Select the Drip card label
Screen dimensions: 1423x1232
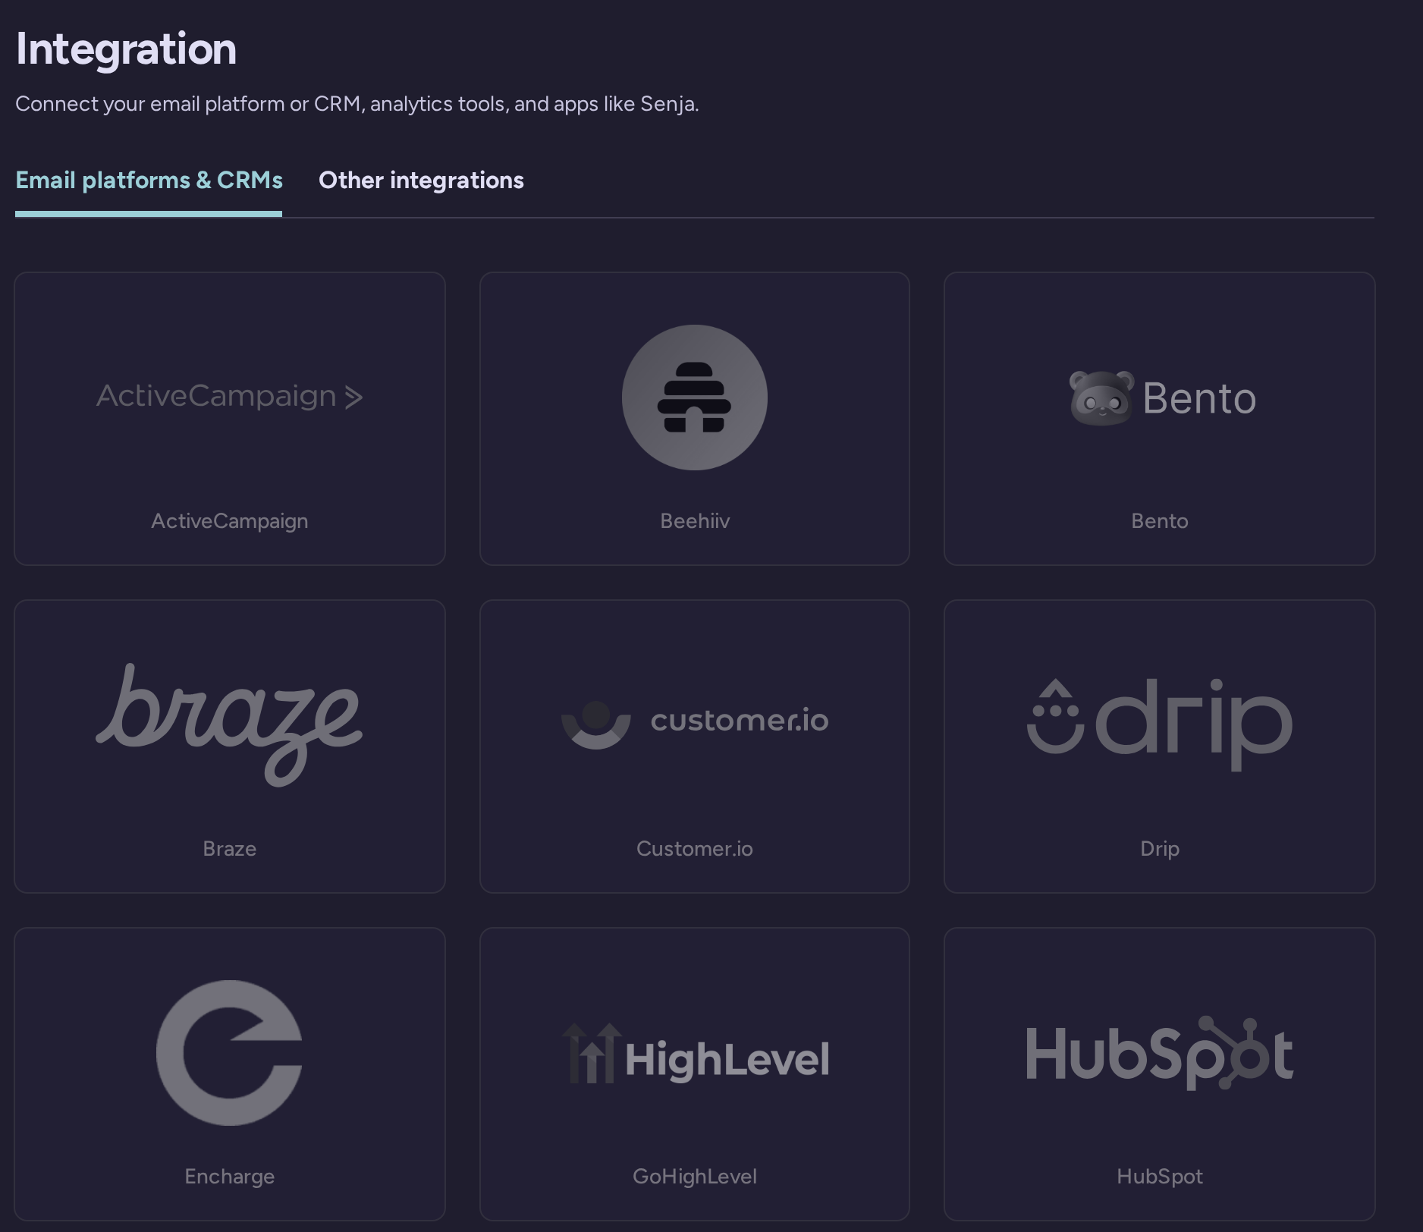[1159, 849]
